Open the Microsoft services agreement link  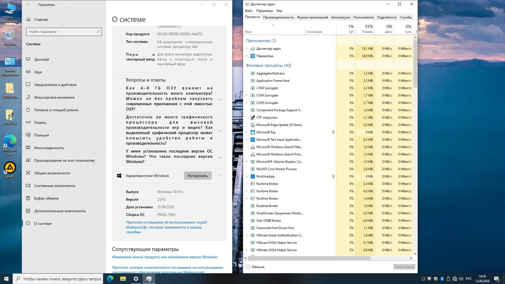coord(166,227)
